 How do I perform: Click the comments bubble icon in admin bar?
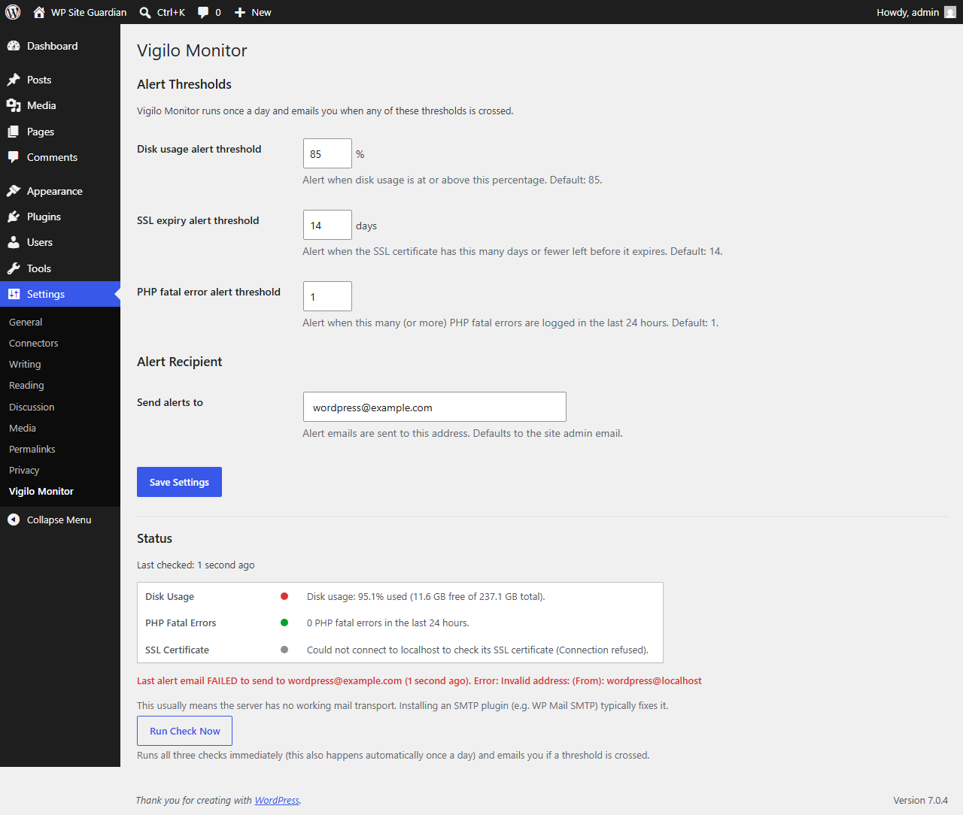tap(203, 13)
